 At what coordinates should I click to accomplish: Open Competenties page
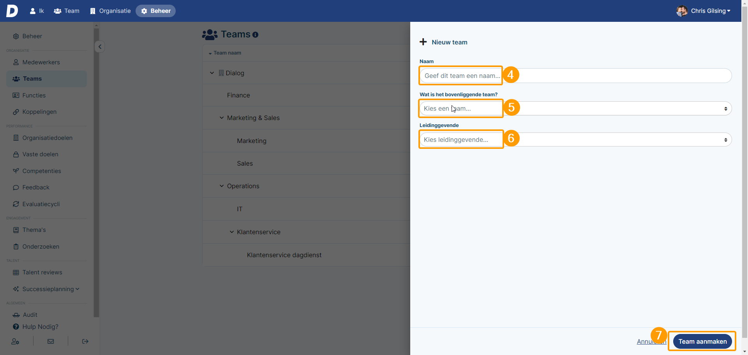click(42, 171)
